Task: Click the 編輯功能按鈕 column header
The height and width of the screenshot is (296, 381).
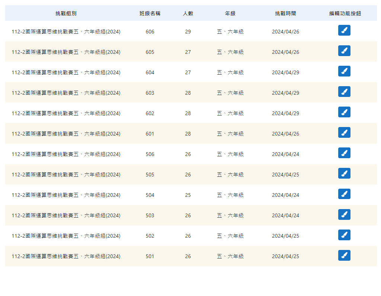Action: [x=345, y=13]
